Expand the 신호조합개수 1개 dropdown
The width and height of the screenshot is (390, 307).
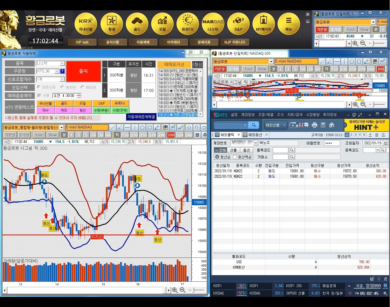coord(62,79)
